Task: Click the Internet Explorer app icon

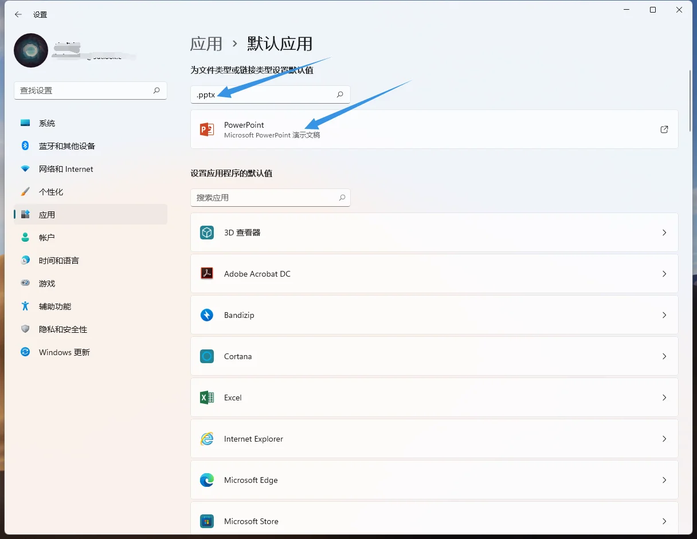Action: point(206,438)
